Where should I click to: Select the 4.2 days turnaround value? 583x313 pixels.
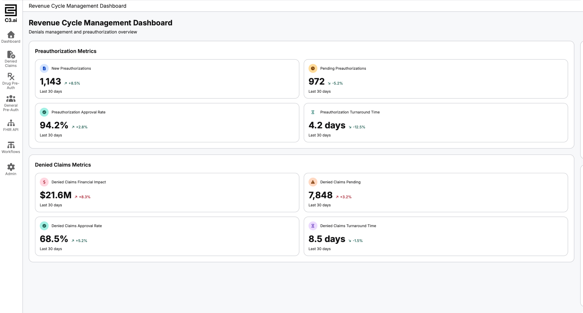point(327,125)
